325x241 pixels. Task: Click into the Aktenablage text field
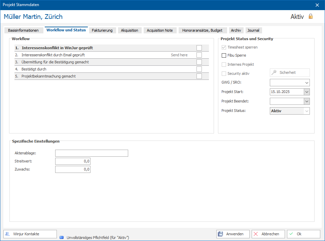tap(92, 153)
